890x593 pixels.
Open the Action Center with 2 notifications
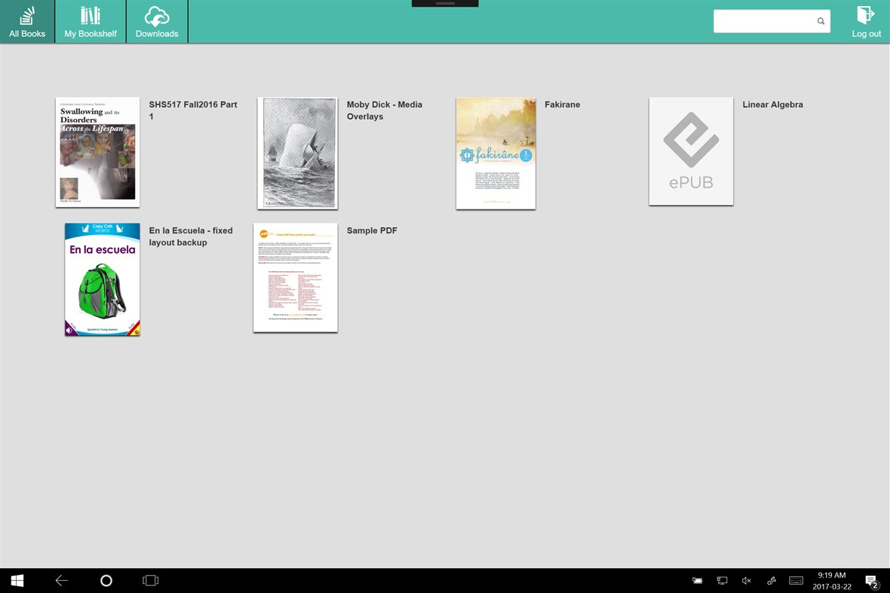pyautogui.click(x=872, y=580)
